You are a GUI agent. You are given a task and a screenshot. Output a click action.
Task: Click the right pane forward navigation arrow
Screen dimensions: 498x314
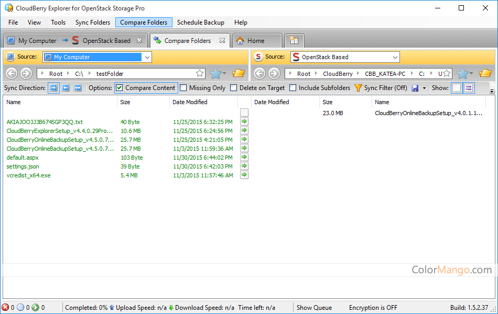(x=274, y=74)
